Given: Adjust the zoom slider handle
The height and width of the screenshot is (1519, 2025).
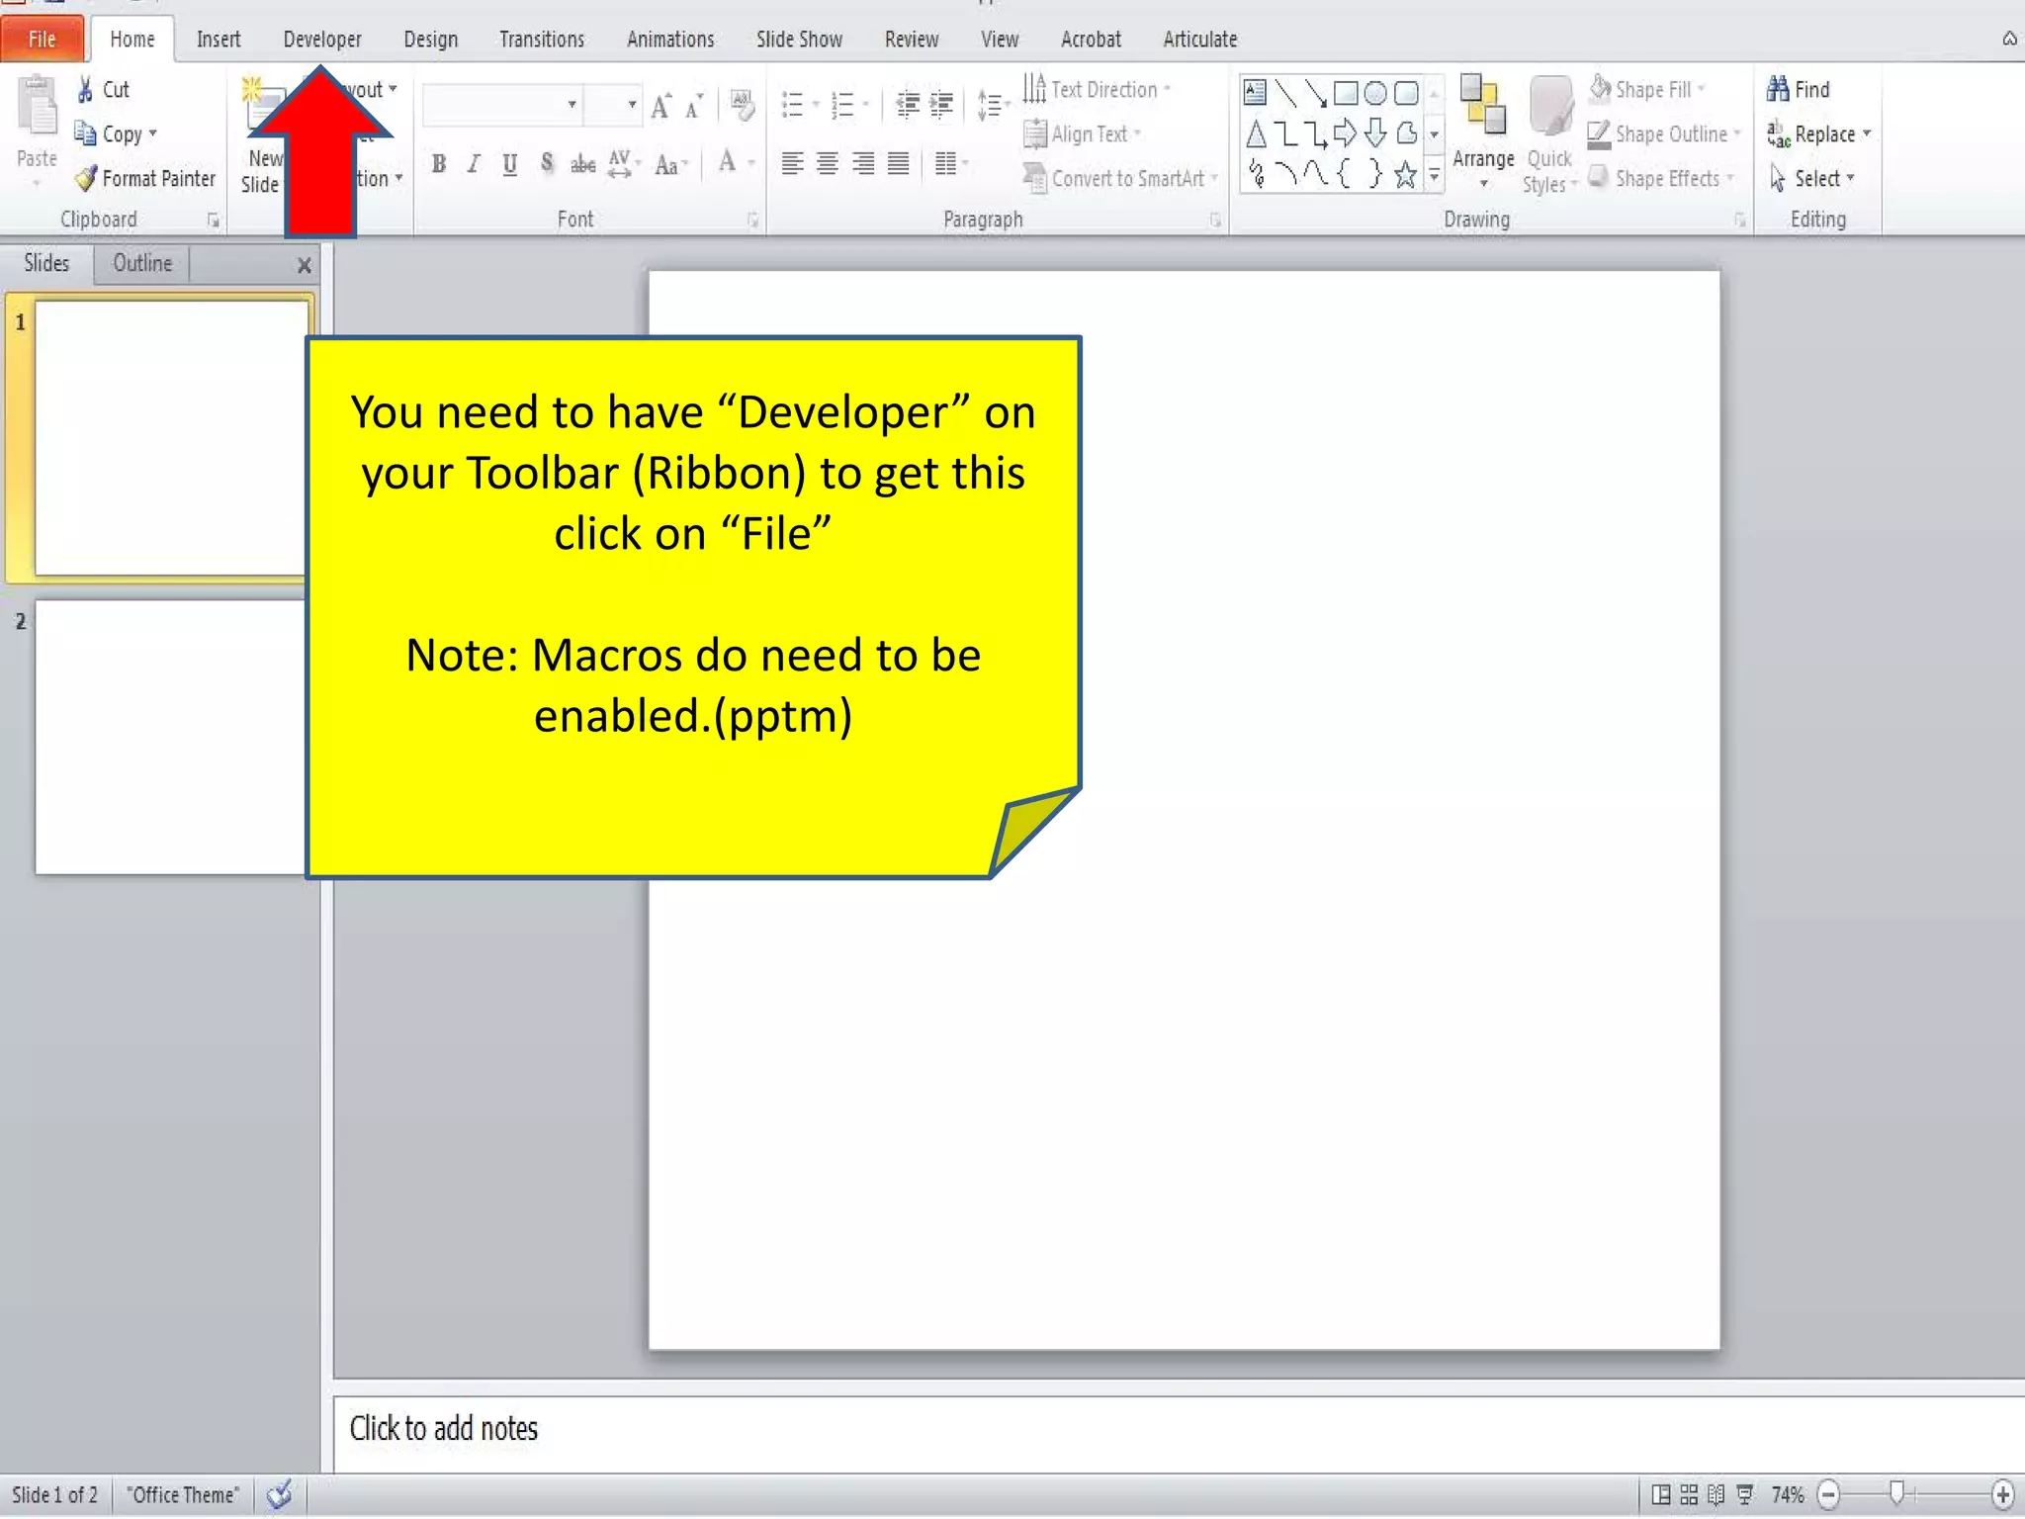Looking at the screenshot, I should [1896, 1493].
